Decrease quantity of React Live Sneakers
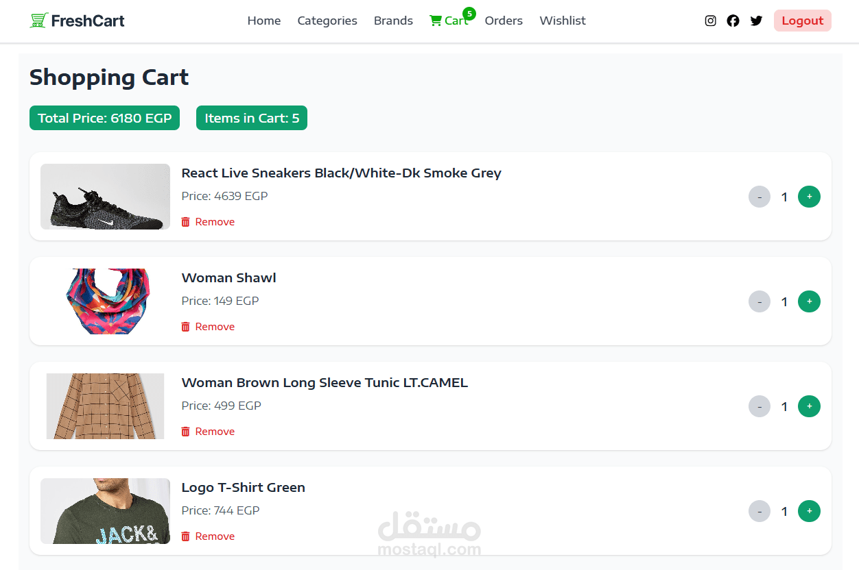Viewport: 859px width, 570px height. pos(760,197)
